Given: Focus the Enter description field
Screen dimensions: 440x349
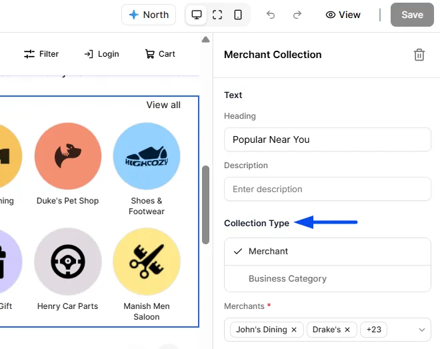Looking at the screenshot, I should [327, 189].
